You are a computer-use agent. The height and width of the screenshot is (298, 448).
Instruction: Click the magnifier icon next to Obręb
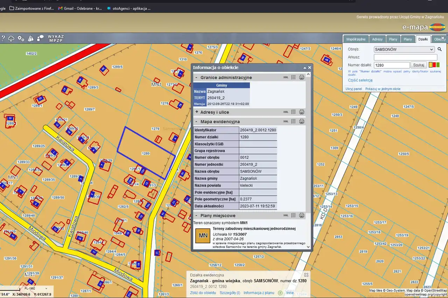440,49
